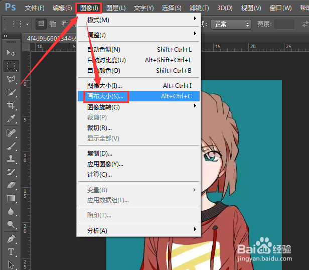Open the 编辑(E) menu
Viewport: 309px width, 270px height.
tap(62, 8)
